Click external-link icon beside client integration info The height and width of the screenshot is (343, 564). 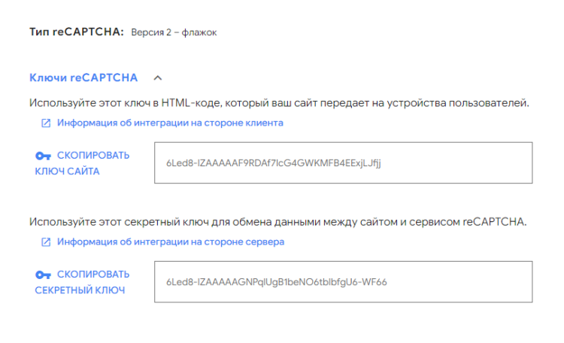[46, 123]
